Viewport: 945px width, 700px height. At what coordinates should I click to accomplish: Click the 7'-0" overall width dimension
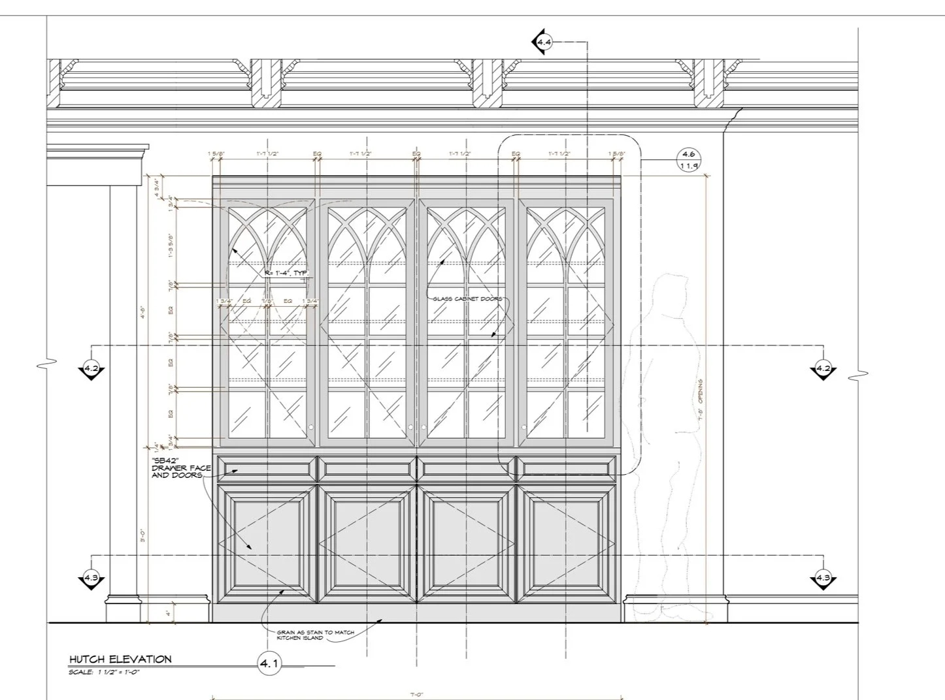[416, 695]
